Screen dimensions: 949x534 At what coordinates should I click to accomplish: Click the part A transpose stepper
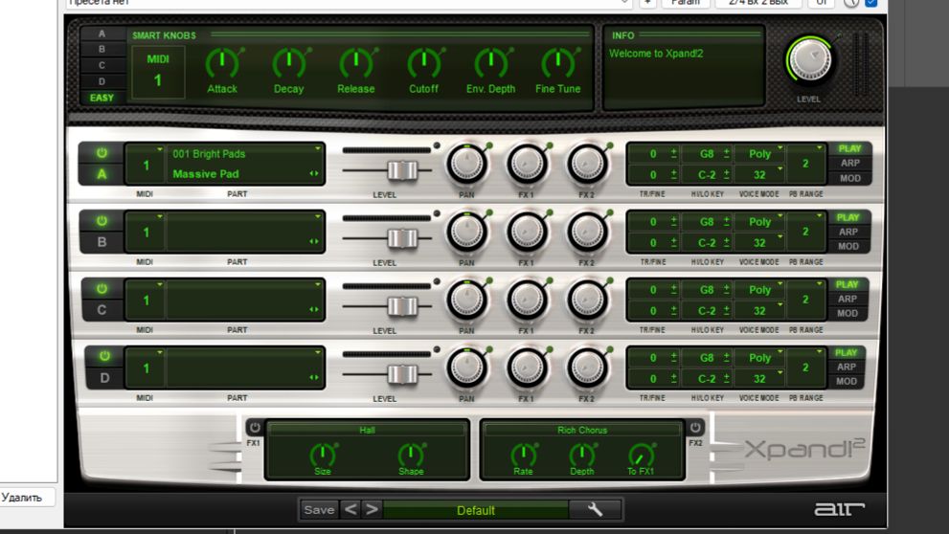click(x=673, y=154)
